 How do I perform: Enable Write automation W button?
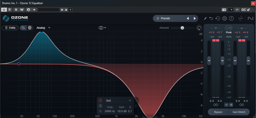(22, 10)
